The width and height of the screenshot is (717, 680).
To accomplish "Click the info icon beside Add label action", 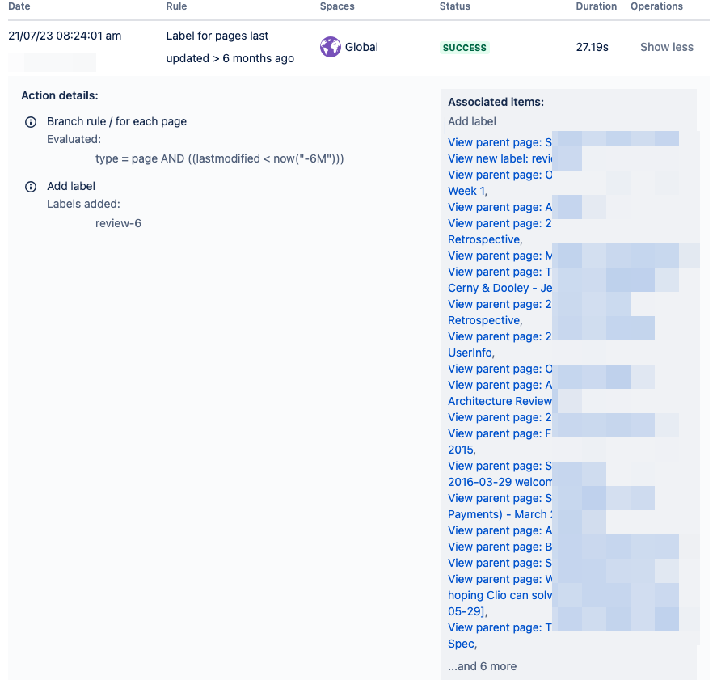I will click(x=31, y=187).
